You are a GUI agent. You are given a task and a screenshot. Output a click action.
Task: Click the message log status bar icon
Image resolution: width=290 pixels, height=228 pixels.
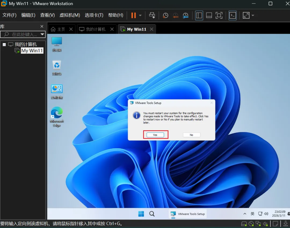pos(275,224)
